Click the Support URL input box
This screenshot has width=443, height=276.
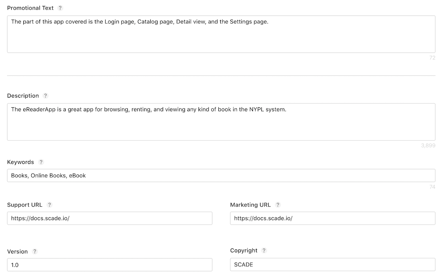[x=110, y=219]
